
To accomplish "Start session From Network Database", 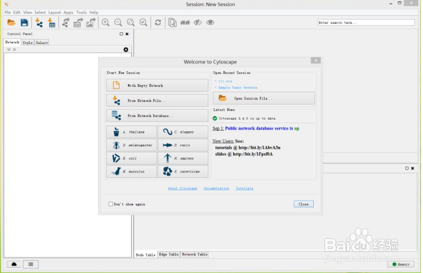I will pos(157,116).
